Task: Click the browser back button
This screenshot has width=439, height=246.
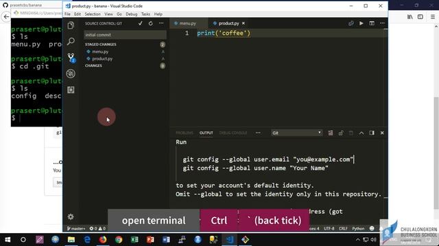Action: click(x=6, y=16)
